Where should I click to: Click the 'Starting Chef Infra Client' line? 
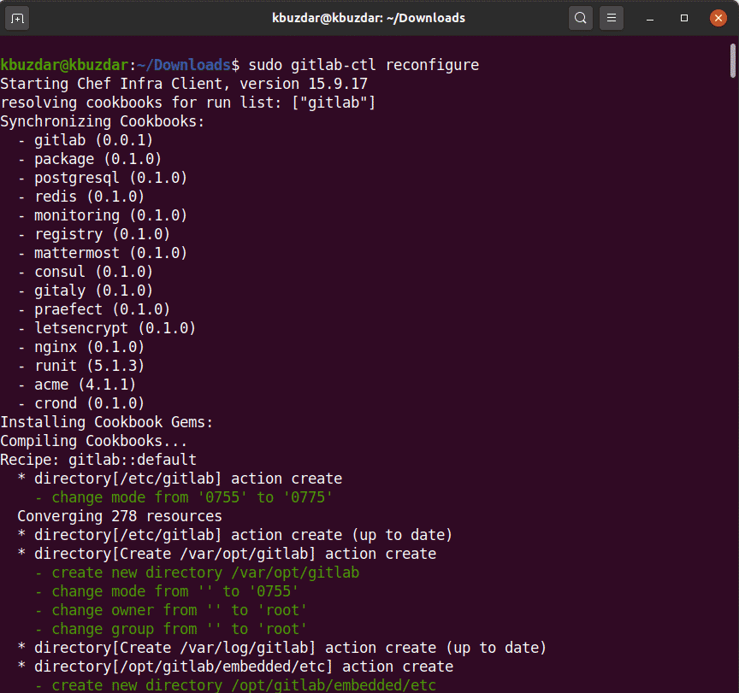184,84
